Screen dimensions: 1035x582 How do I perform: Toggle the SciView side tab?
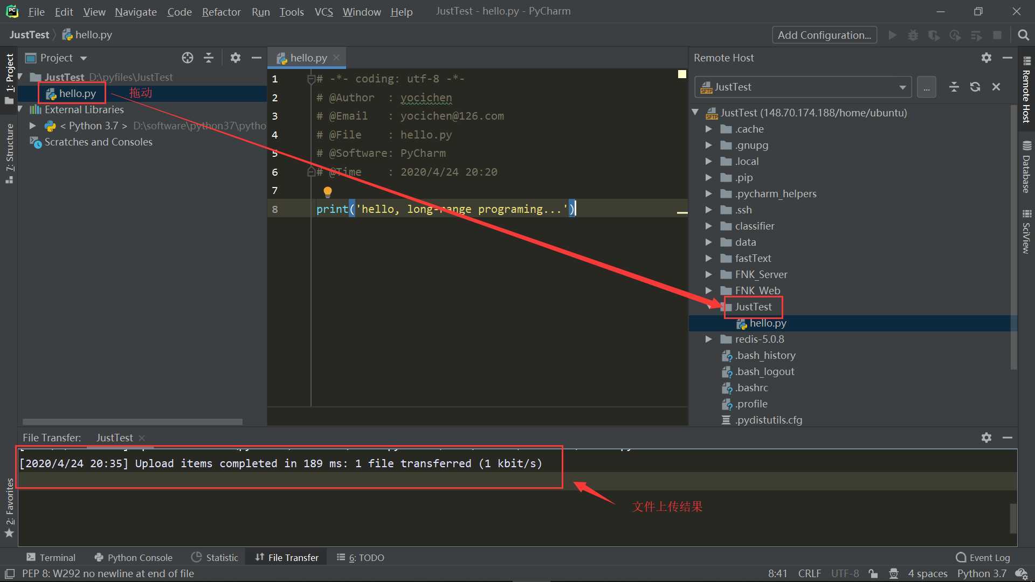pos(1026,232)
